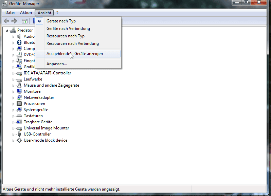Click the DVD/CD drive icon

[19, 55]
